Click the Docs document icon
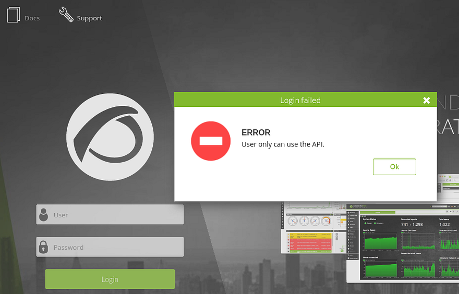This screenshot has width=459, height=294. coord(13,15)
